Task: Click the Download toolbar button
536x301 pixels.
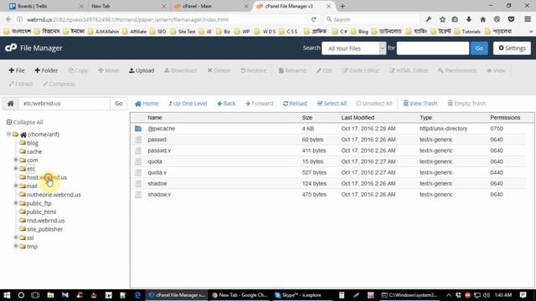Action: 181,70
